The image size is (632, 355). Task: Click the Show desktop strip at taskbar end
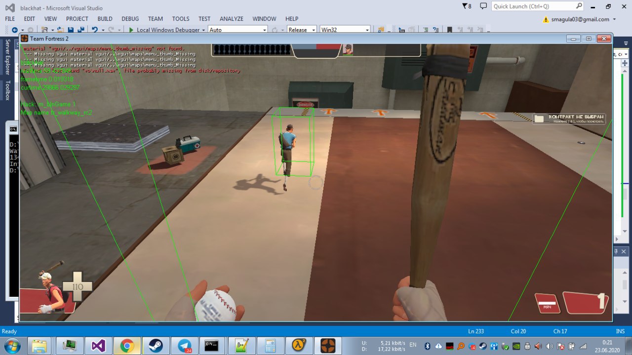[x=628, y=346]
